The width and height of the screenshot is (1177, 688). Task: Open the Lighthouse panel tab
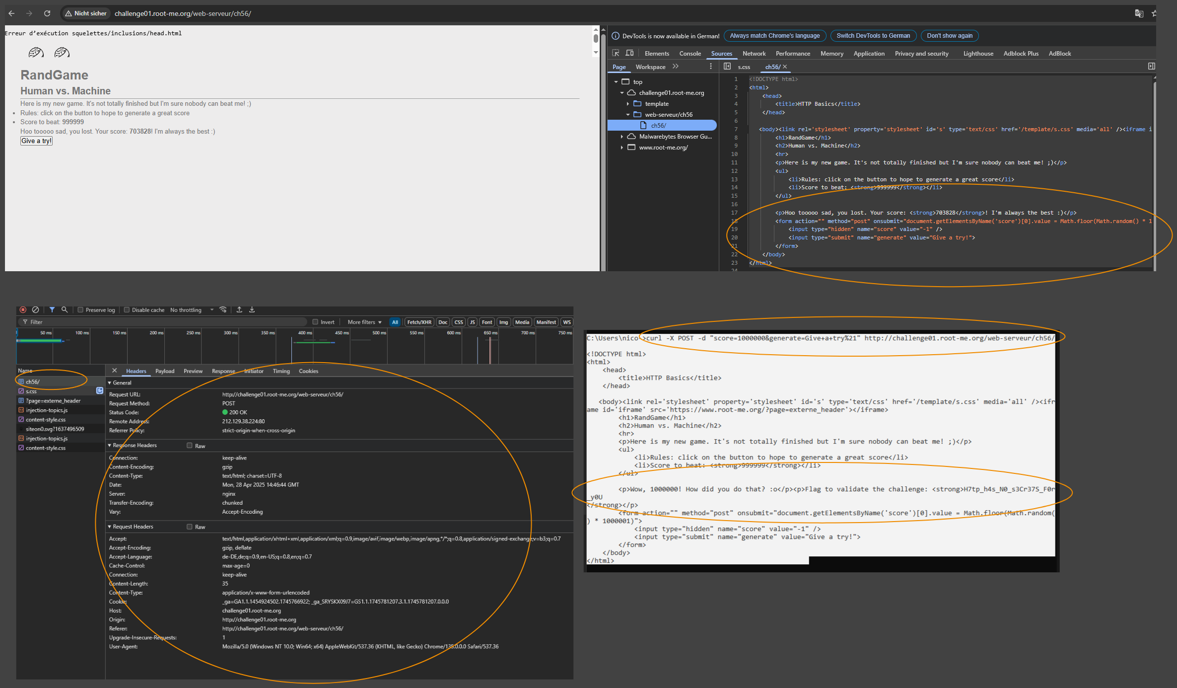pyautogui.click(x=978, y=54)
